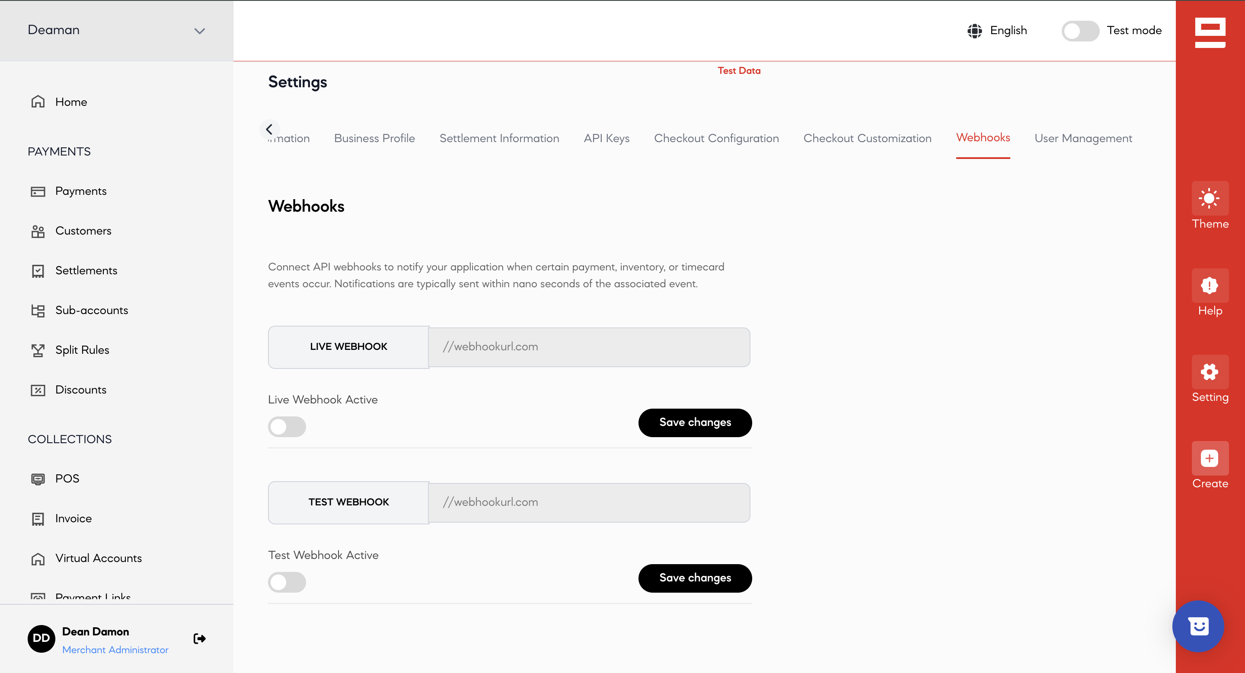Image resolution: width=1245 pixels, height=673 pixels.
Task: Open the Checkout Configuration tab
Action: 716,139
